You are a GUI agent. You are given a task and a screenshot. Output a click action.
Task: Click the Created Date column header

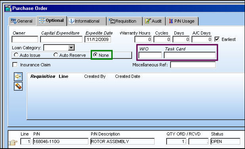128,76
